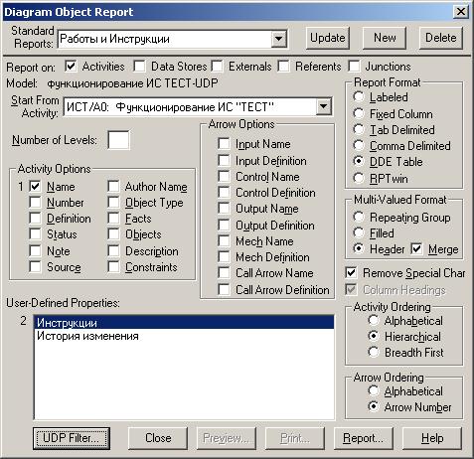The image size is (474, 459).
Task: Check the Definition activity option
Action: point(35,219)
